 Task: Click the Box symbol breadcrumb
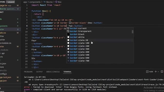click(59, 2)
